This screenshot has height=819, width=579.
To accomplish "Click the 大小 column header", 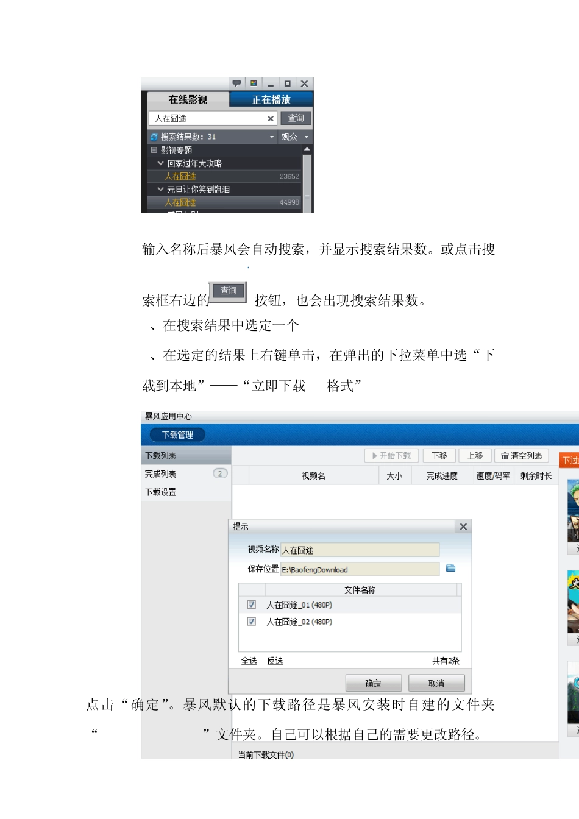I will point(394,475).
